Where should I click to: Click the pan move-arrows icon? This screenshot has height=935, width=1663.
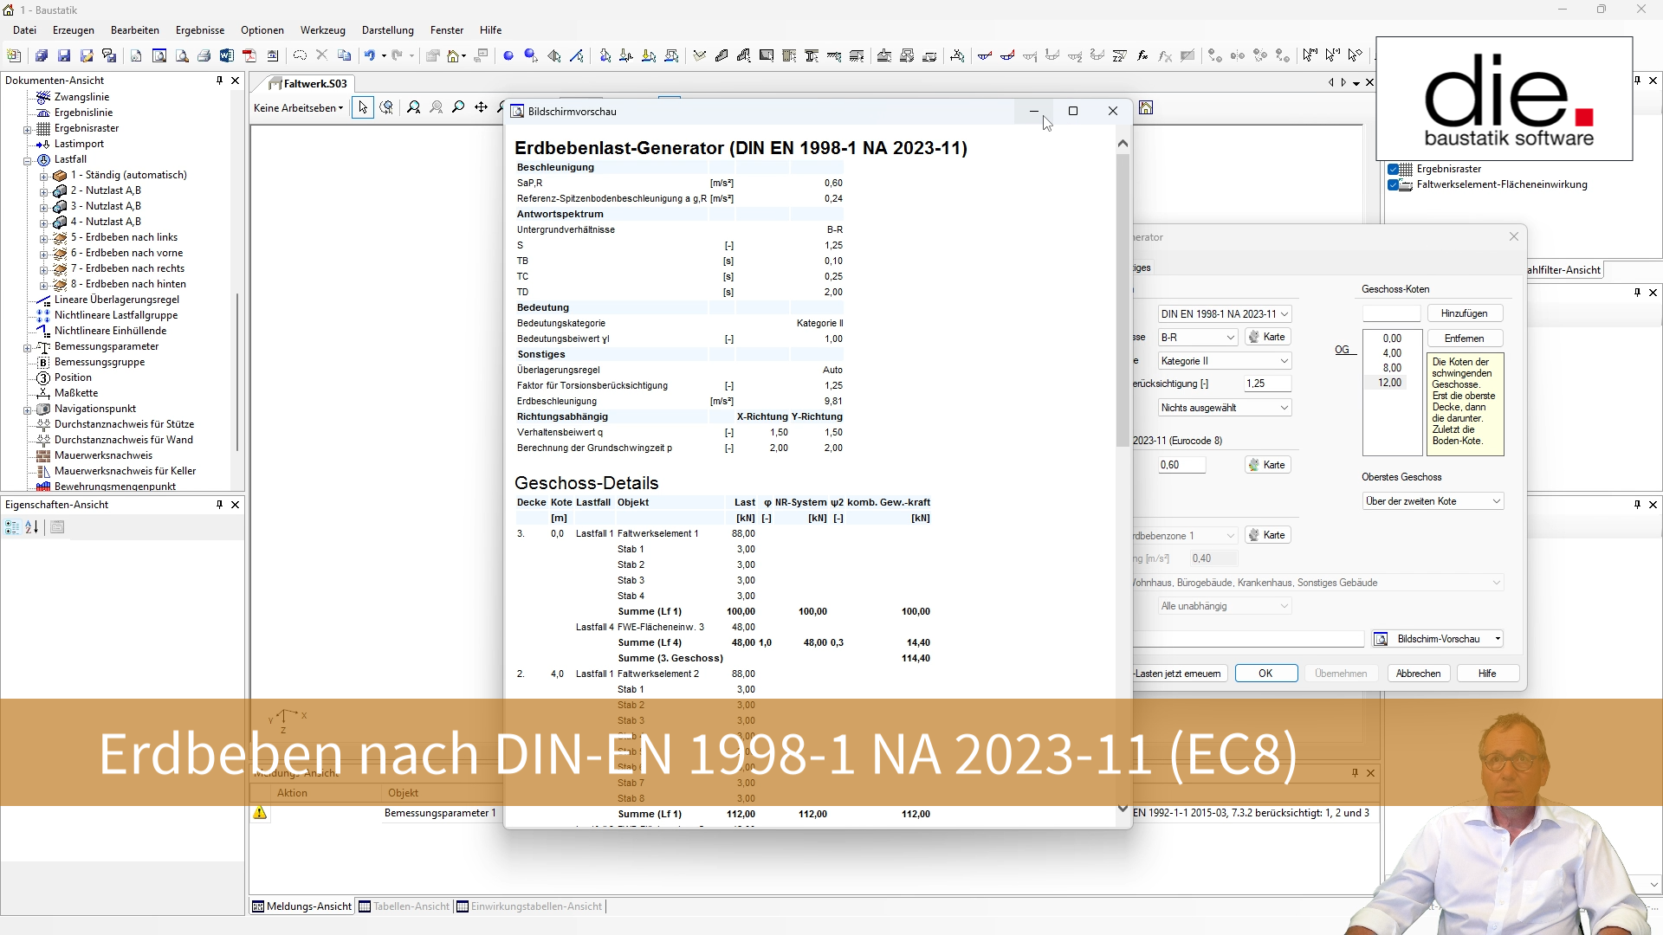[x=481, y=108]
